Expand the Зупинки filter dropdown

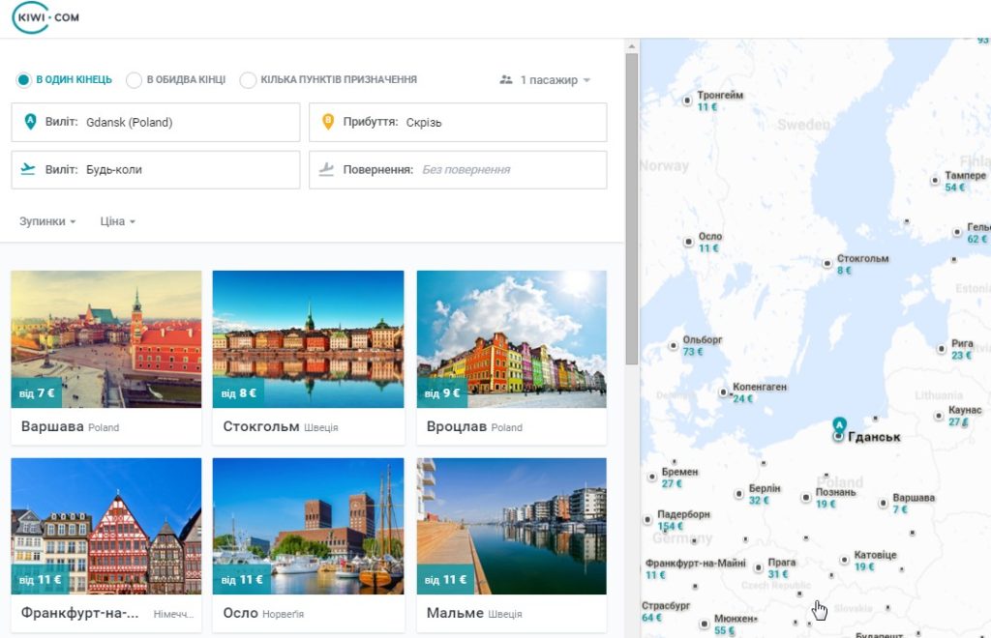pos(47,221)
